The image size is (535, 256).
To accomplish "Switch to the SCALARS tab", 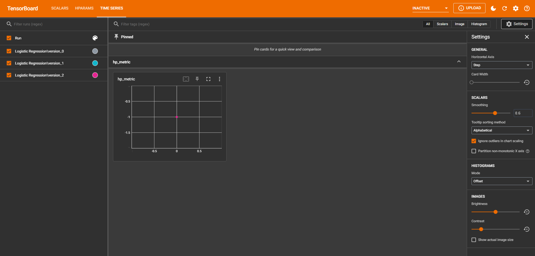I will [60, 8].
